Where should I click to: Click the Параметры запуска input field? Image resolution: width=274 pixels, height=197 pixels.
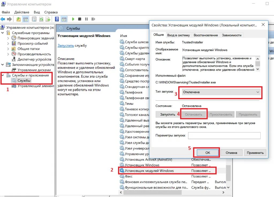(224, 136)
